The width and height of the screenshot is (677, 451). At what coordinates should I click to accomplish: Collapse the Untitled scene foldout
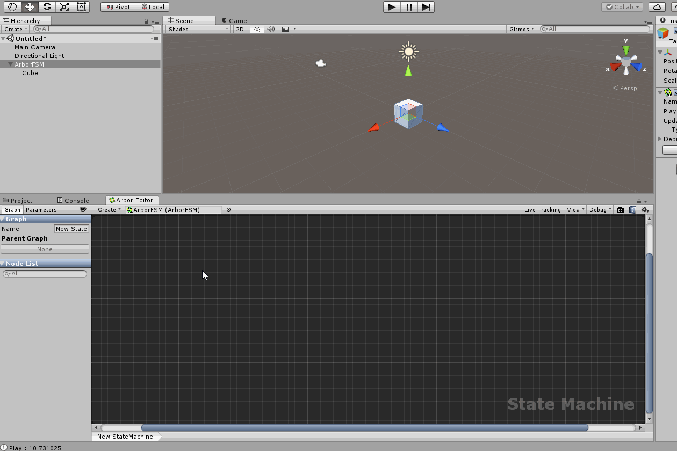pyautogui.click(x=3, y=39)
